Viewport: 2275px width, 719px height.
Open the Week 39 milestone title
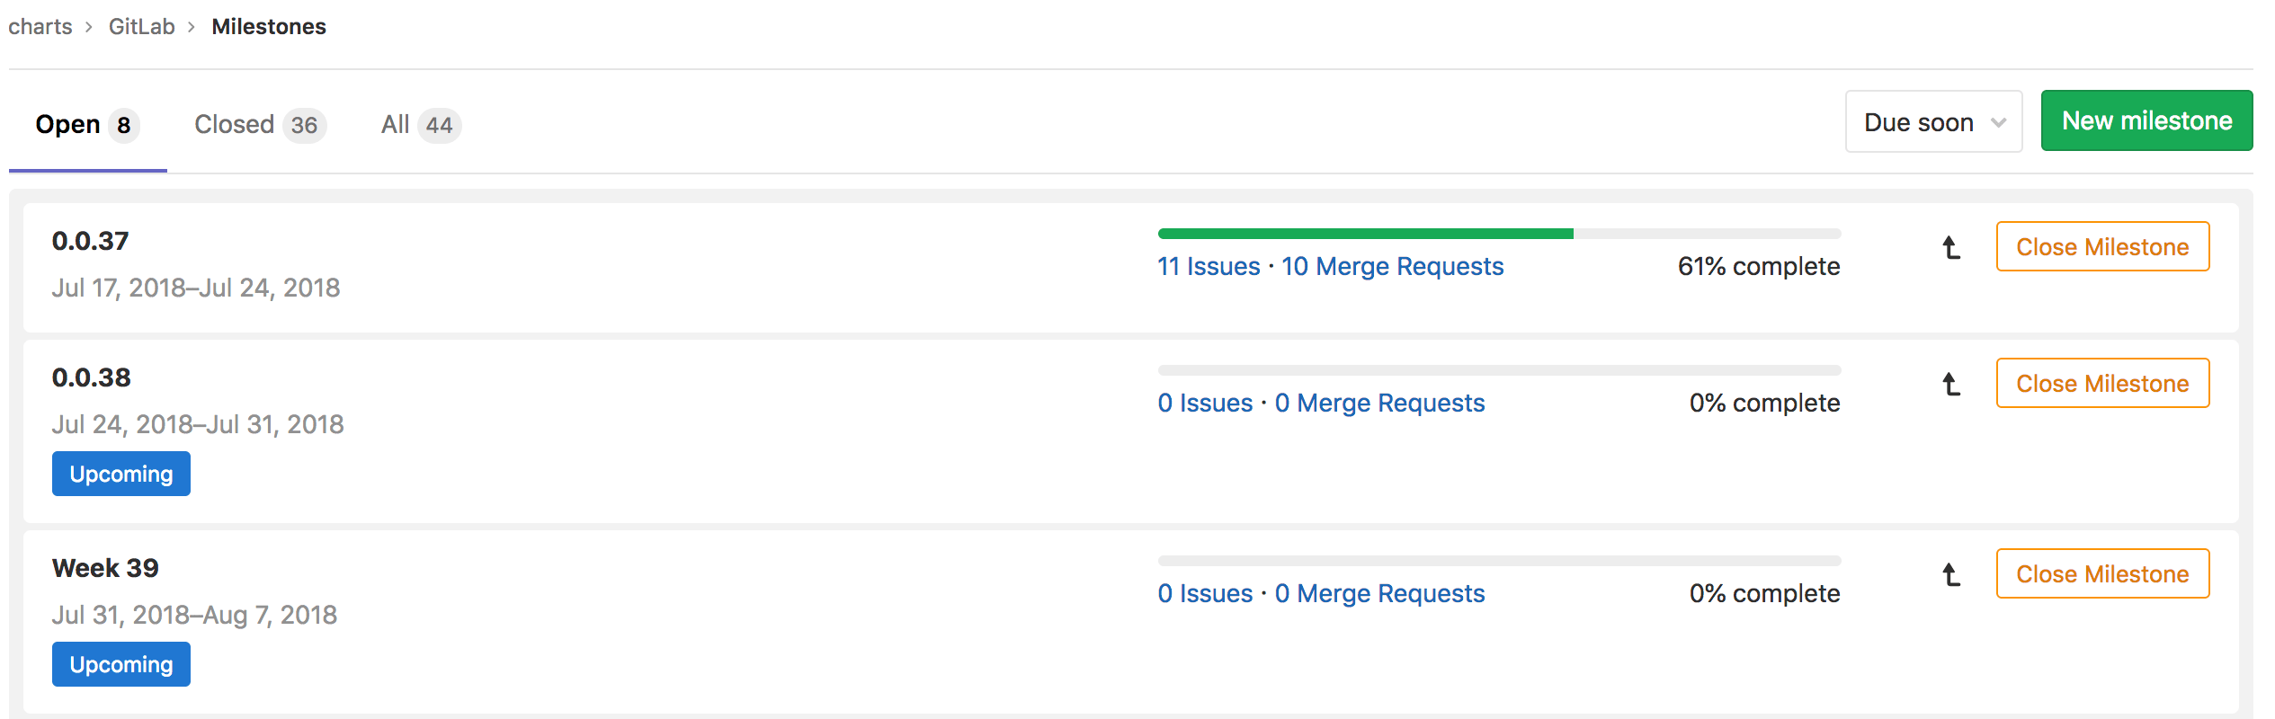point(105,568)
